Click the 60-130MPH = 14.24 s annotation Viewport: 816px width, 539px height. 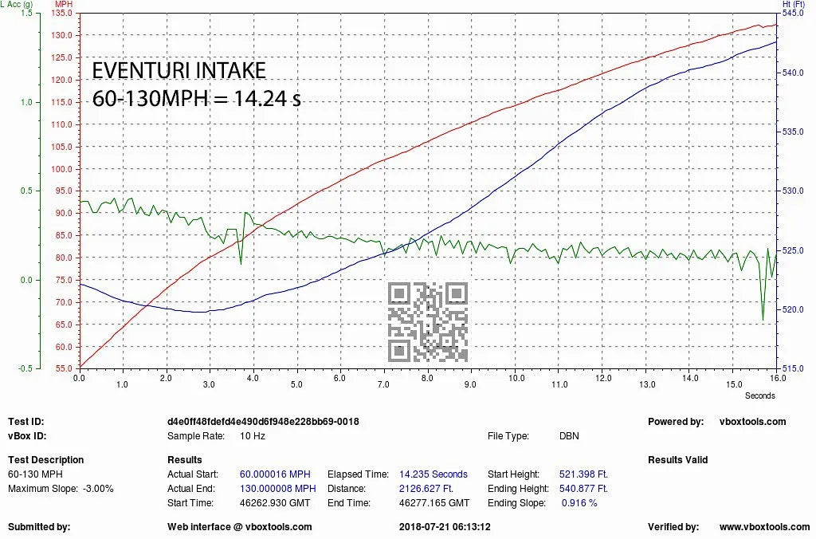point(197,100)
